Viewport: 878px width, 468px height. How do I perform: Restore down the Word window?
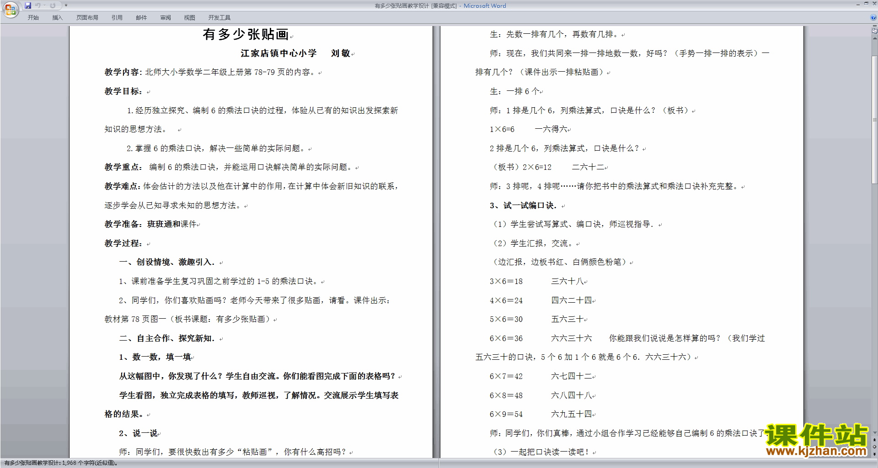866,4
